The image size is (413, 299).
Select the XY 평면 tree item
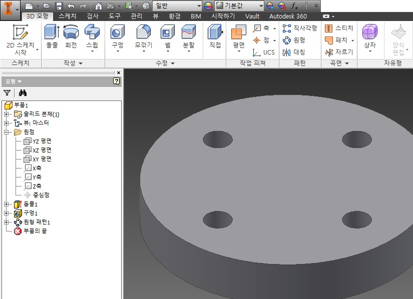38,159
